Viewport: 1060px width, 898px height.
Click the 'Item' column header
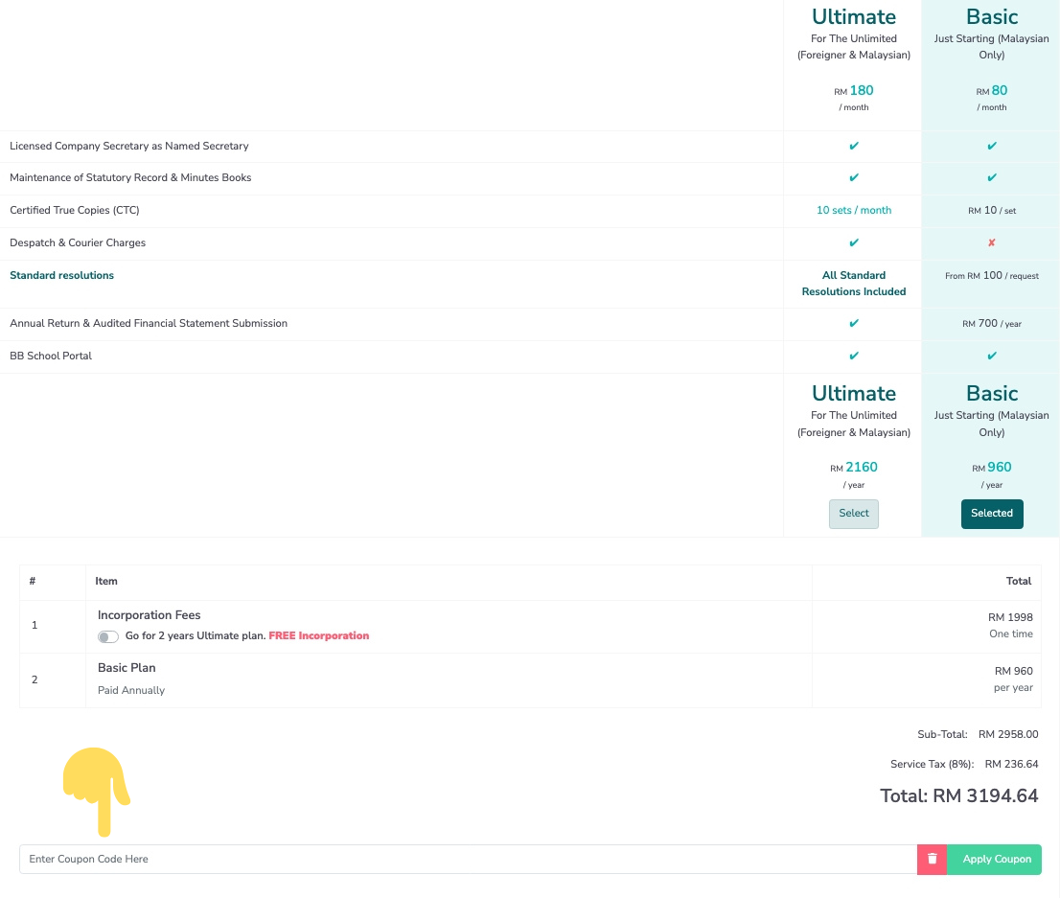pyautogui.click(x=106, y=581)
